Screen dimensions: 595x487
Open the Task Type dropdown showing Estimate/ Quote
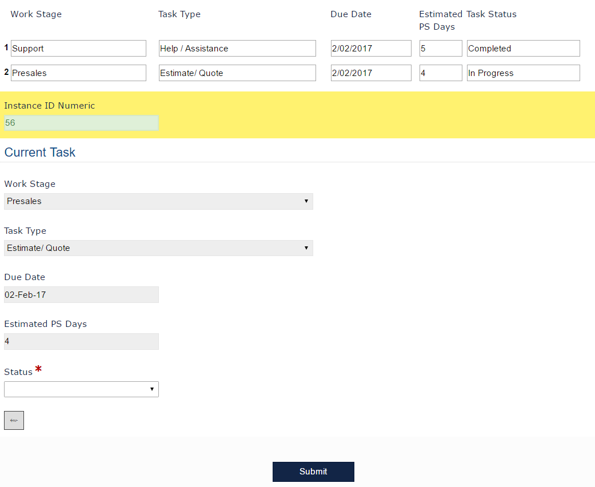[x=159, y=248]
